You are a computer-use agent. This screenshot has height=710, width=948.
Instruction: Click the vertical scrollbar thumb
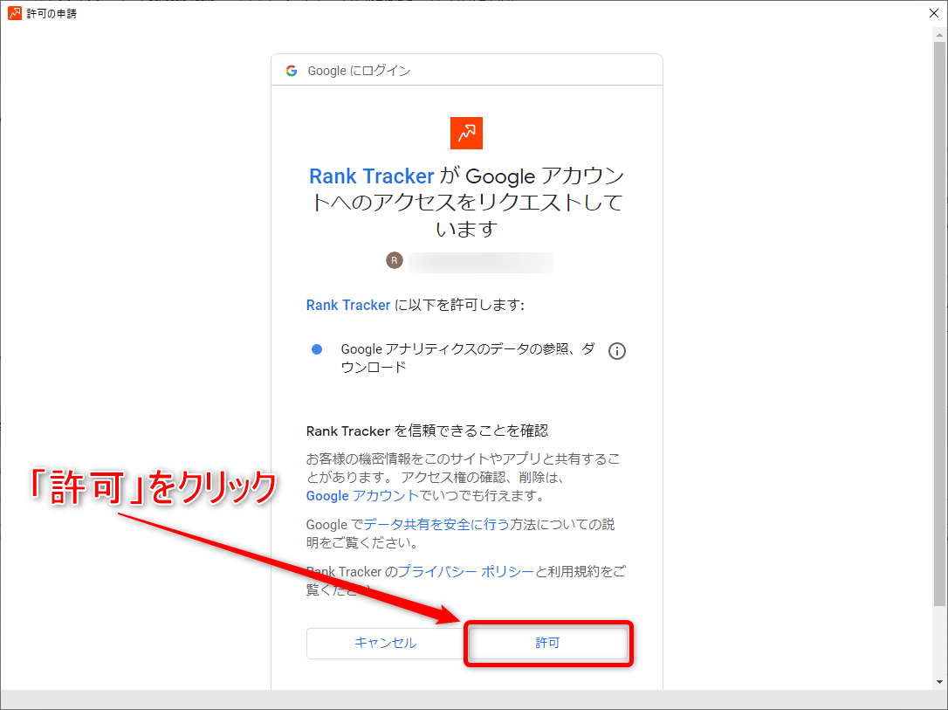point(939,323)
